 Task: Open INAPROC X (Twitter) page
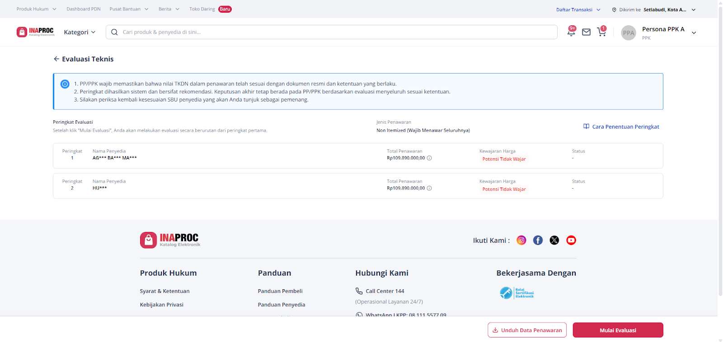coord(554,240)
